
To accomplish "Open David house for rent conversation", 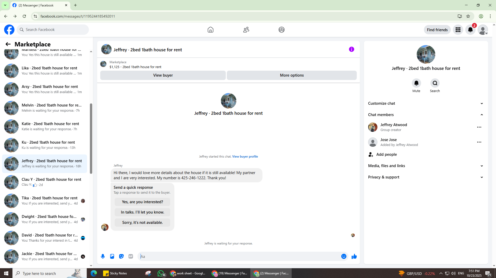I will coord(44,238).
